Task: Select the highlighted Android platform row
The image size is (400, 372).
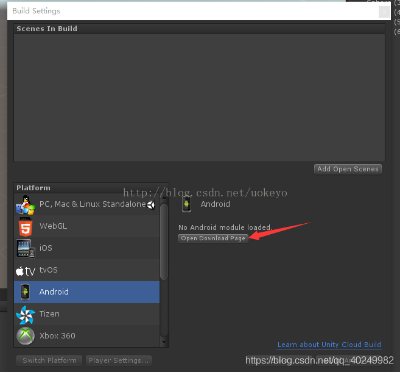Action: (x=86, y=292)
